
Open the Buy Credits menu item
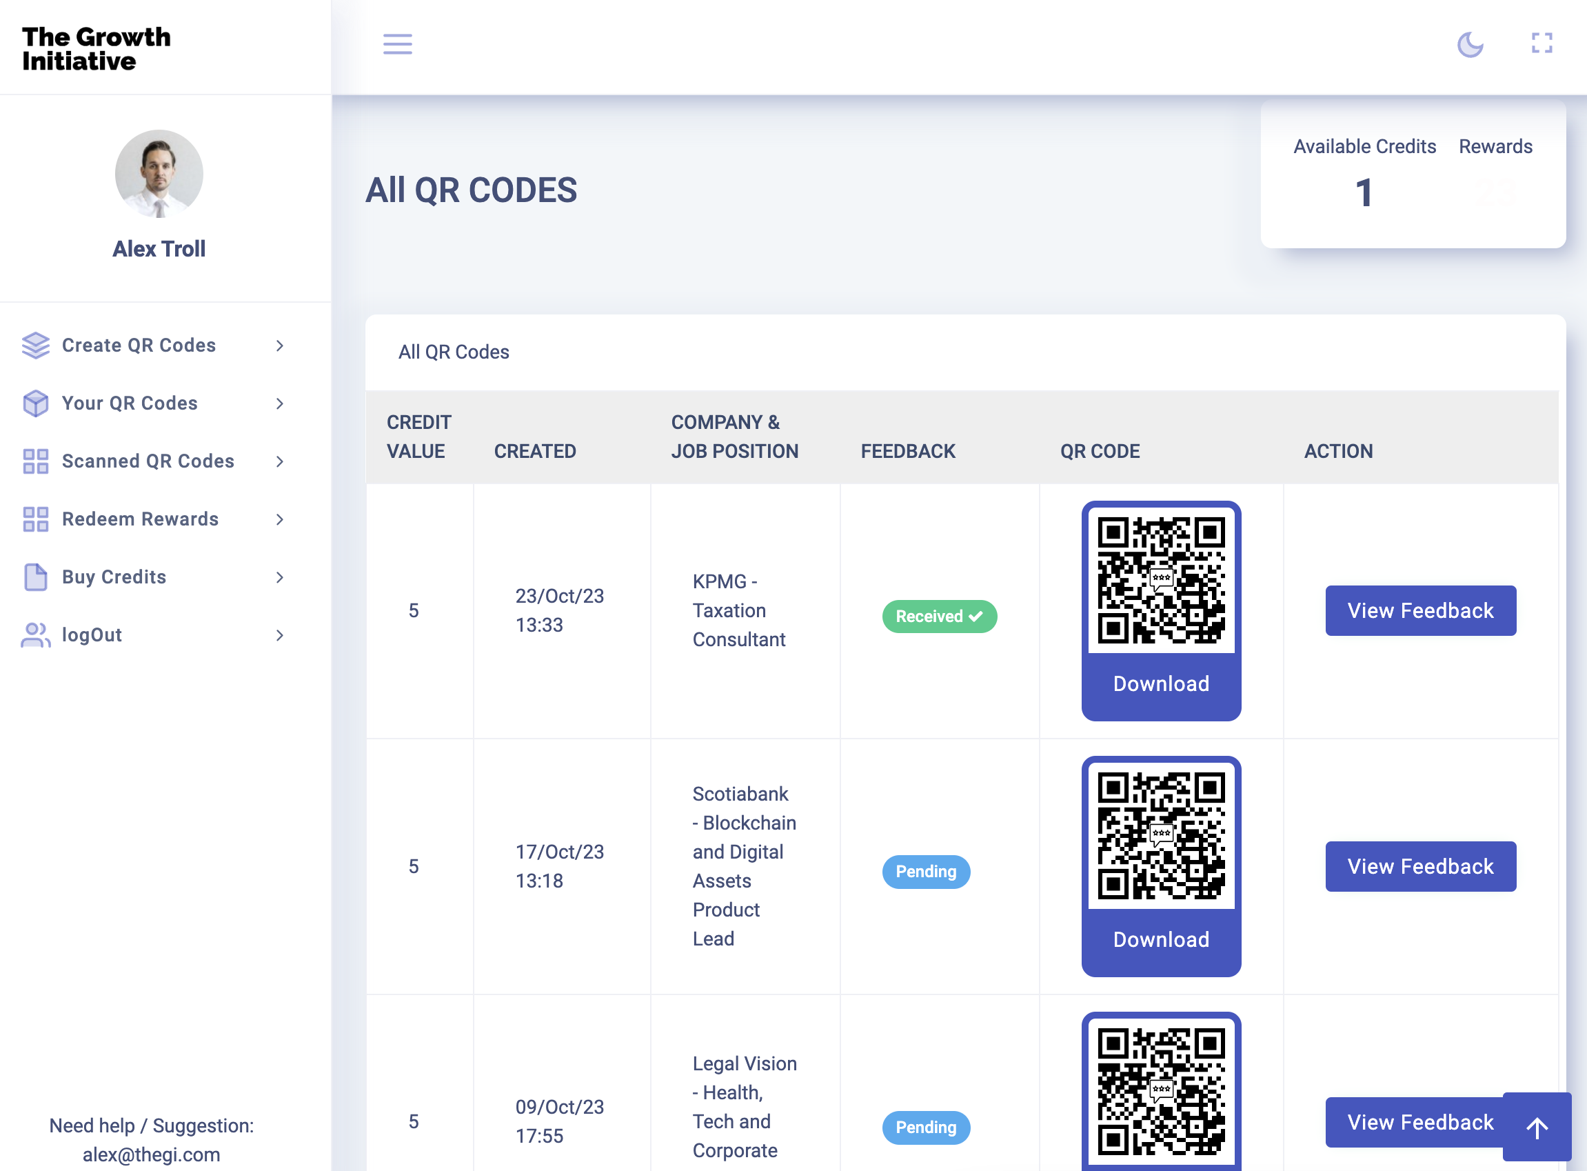154,577
